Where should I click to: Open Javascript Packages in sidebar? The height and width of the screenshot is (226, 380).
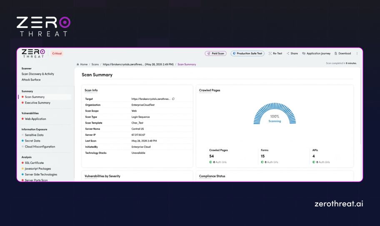38,169
